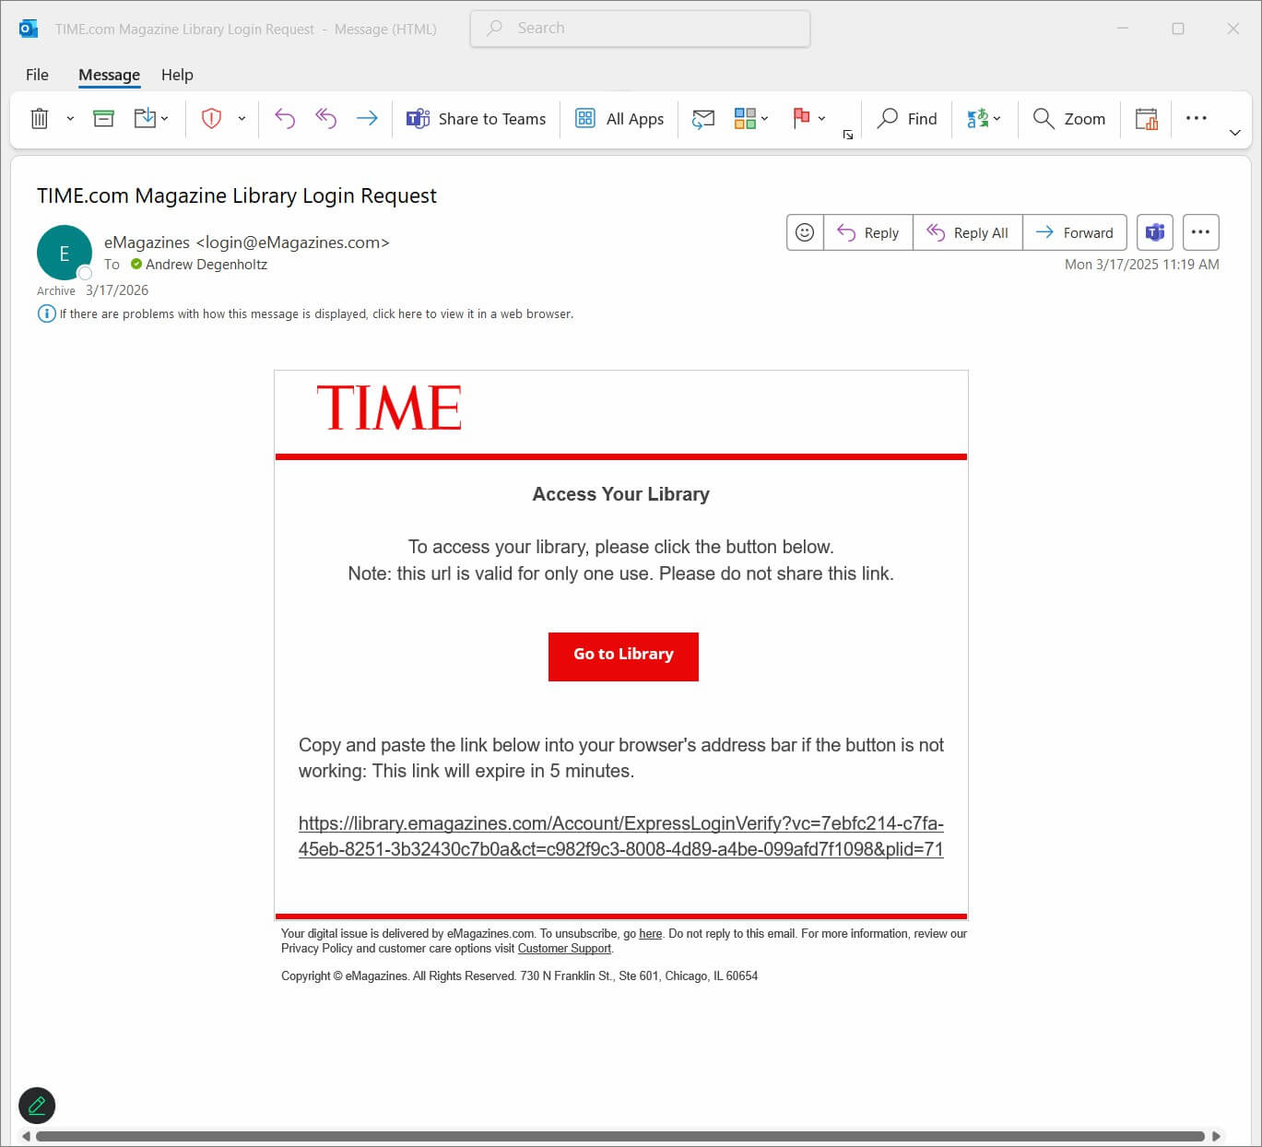The height and width of the screenshot is (1147, 1262).
Task: Open the Customer Support link
Action: 564,949
